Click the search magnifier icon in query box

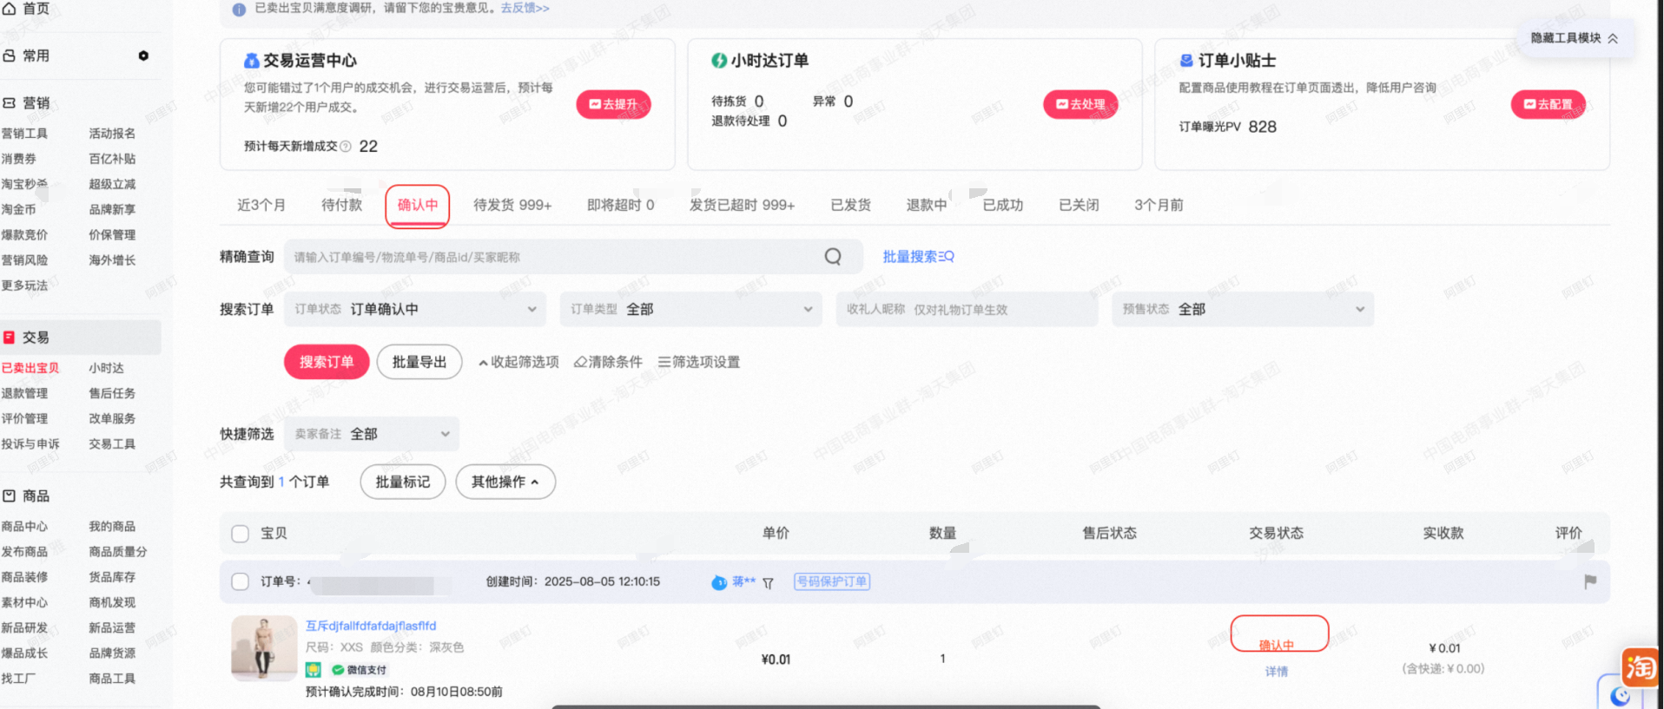[x=833, y=257]
